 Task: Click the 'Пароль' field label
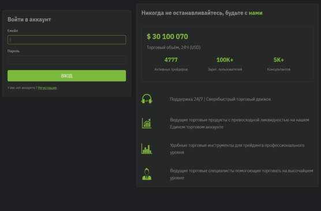pos(13,51)
